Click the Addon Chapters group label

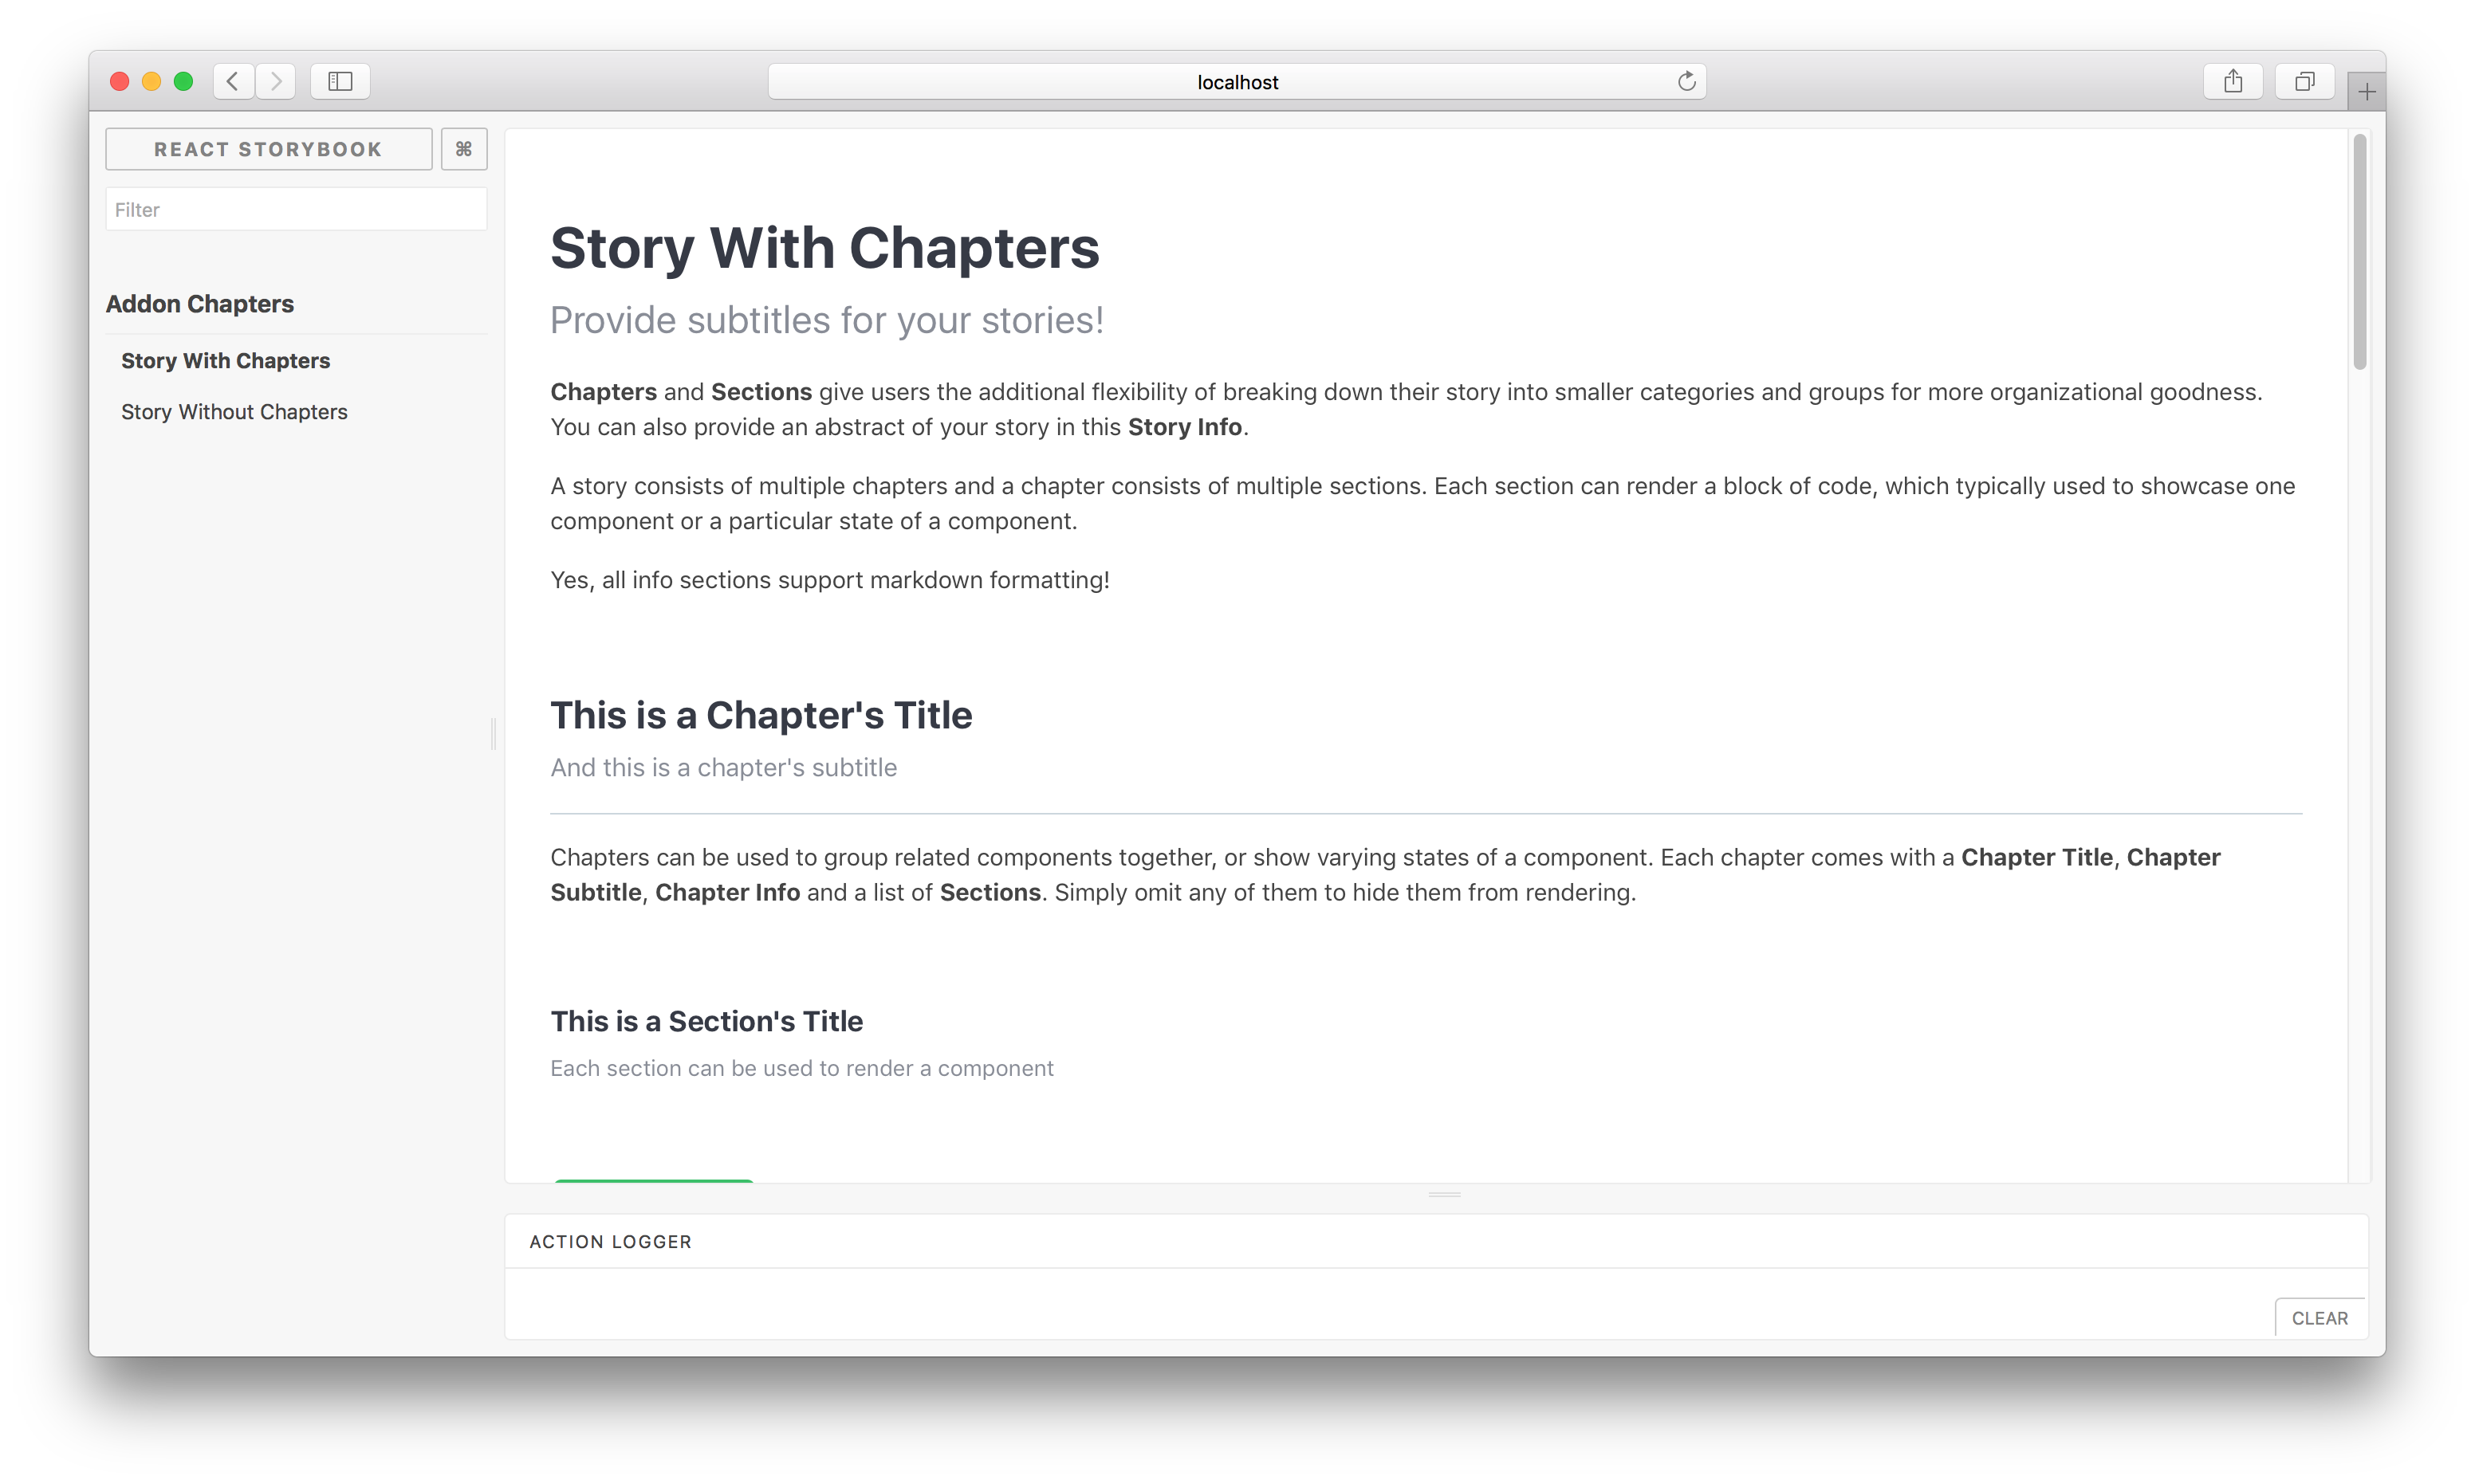[198, 304]
